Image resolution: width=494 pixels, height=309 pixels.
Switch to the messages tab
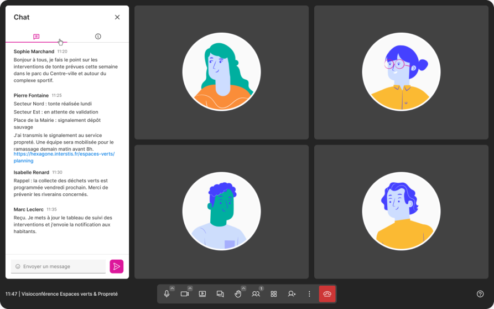[x=36, y=37]
